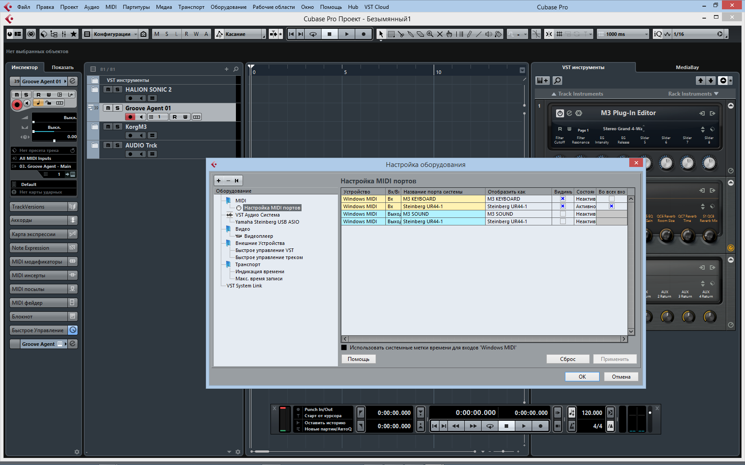Image resolution: width=745 pixels, height=465 pixels.
Task: Toggle Visible checkbox for M3 KEYBOARD
Action: tap(563, 199)
